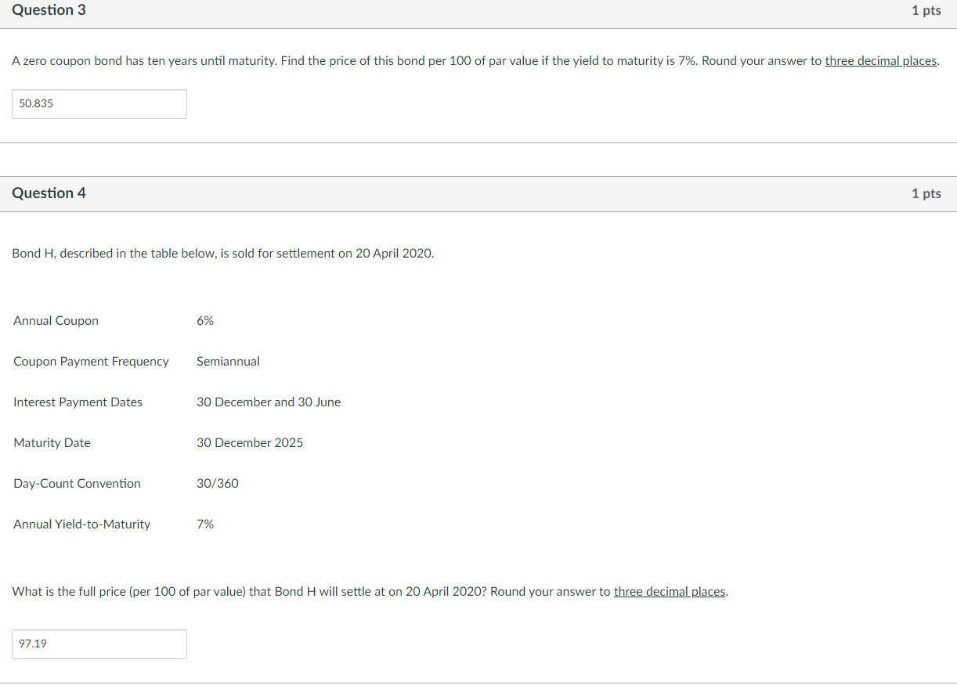Click the underlined 'three decimal places' in Question 3
This screenshot has width=957, height=685.
point(881,61)
